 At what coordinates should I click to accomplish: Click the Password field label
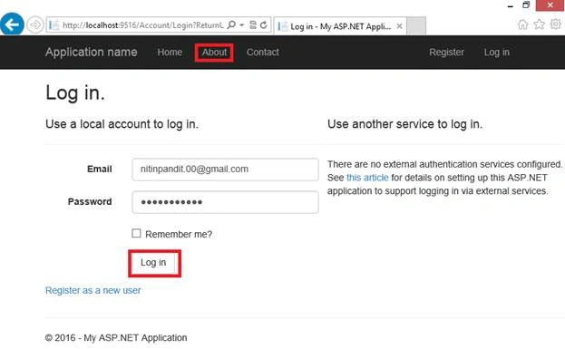coord(90,201)
